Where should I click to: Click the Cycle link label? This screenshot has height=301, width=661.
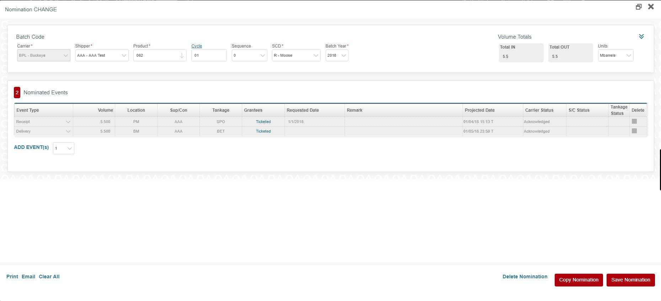pyautogui.click(x=197, y=46)
